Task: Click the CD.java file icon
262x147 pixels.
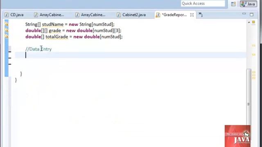Action: [x=7, y=15]
